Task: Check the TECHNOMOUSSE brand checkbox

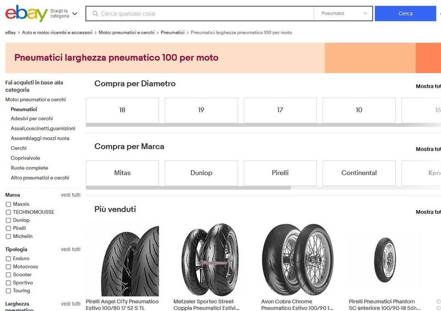Action: click(8, 212)
